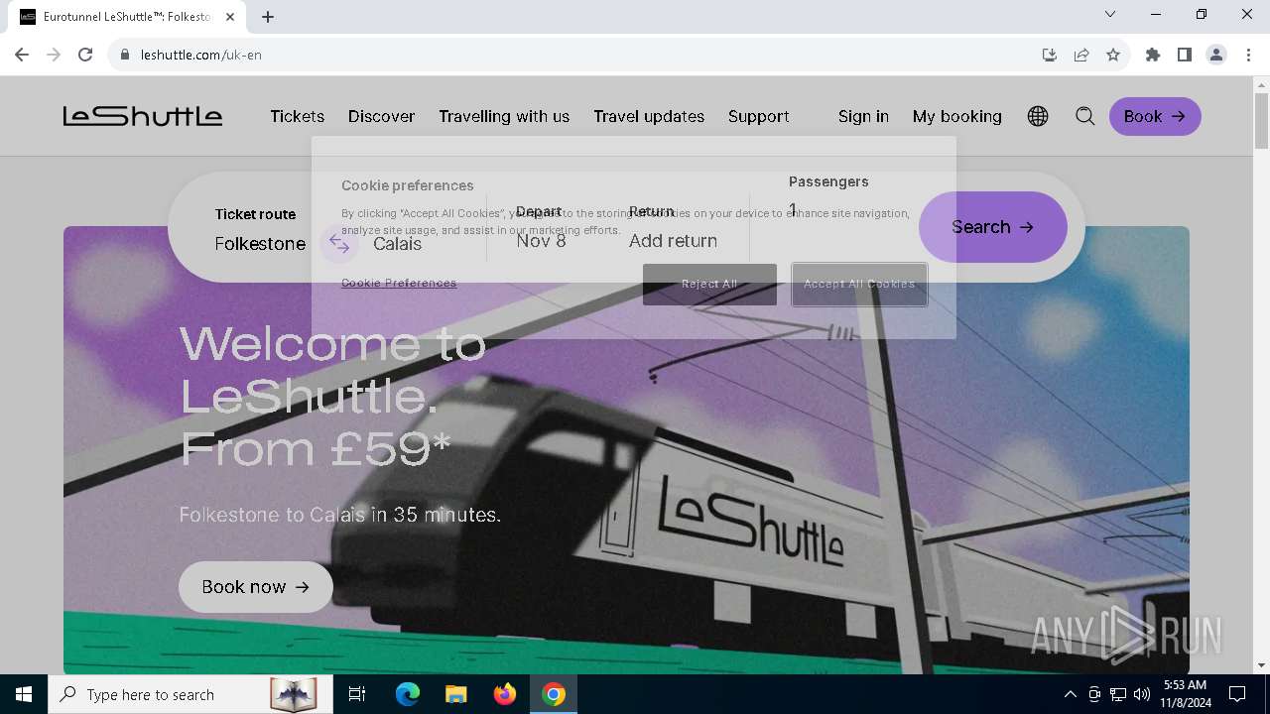Image resolution: width=1270 pixels, height=714 pixels.
Task: Open Chrome three-dot menu
Action: [x=1248, y=55]
